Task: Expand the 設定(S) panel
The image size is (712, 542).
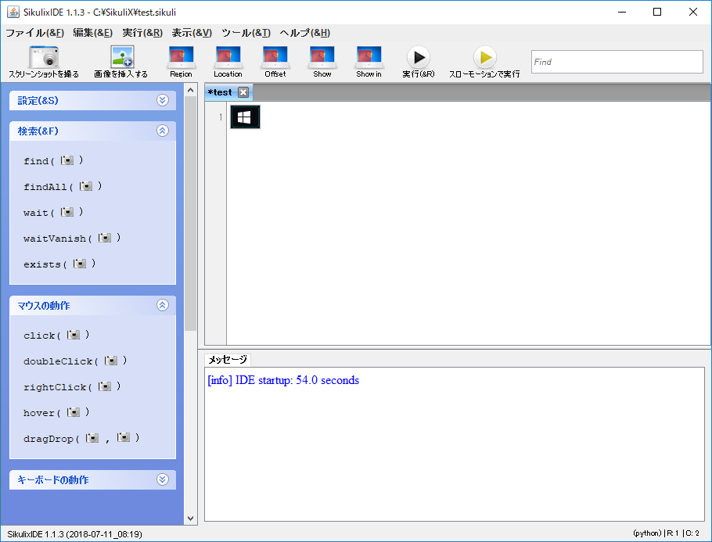Action: [163, 100]
